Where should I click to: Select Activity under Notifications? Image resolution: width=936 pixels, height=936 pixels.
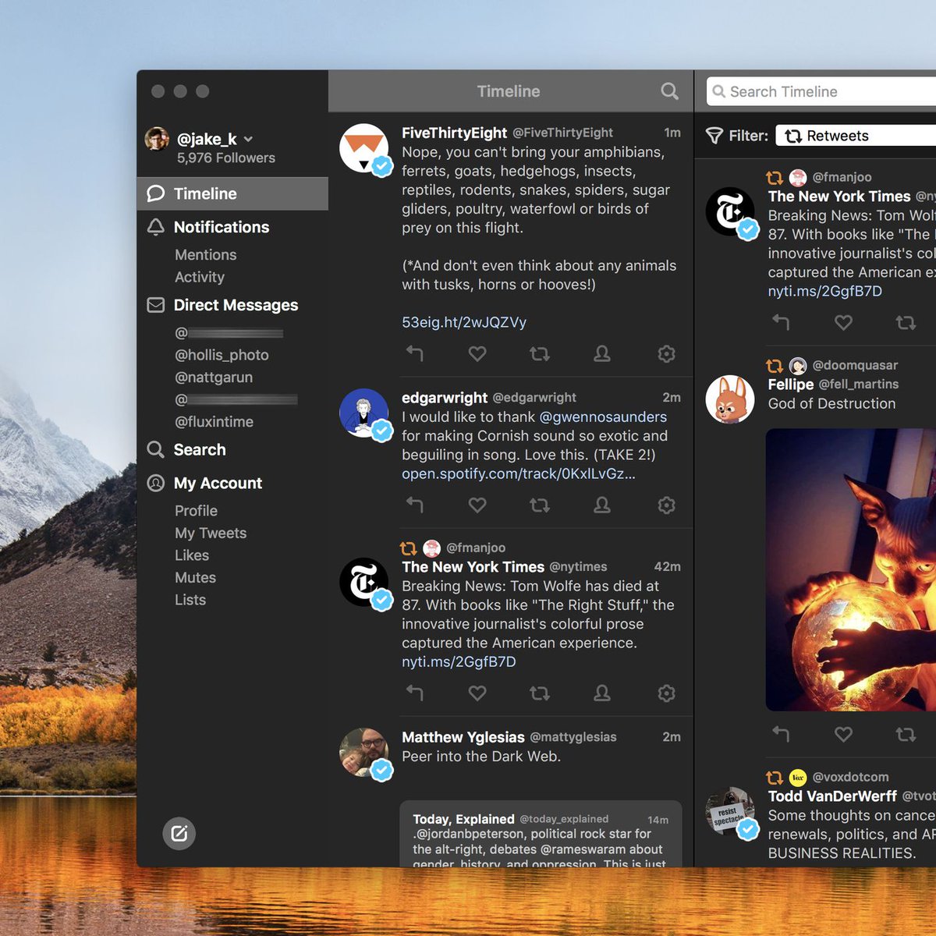pyautogui.click(x=200, y=277)
